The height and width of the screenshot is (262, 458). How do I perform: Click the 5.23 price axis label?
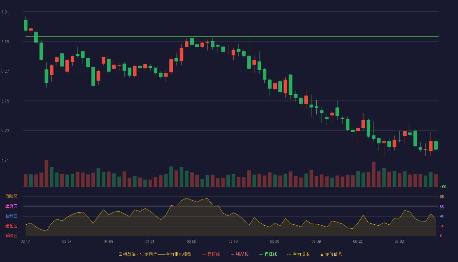point(5,131)
